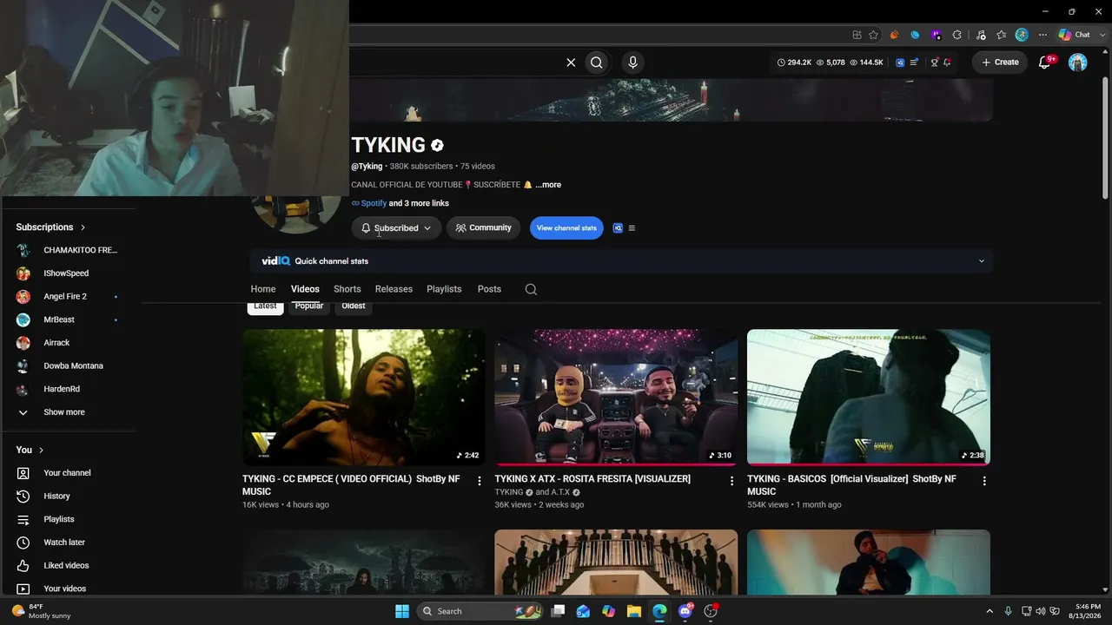This screenshot has width=1112, height=625.
Task: Show hidden system tray icons
Action: 989,611
